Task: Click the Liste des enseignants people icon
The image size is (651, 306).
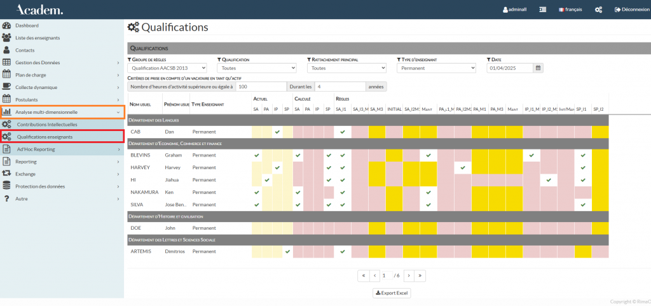Action: click(x=7, y=38)
